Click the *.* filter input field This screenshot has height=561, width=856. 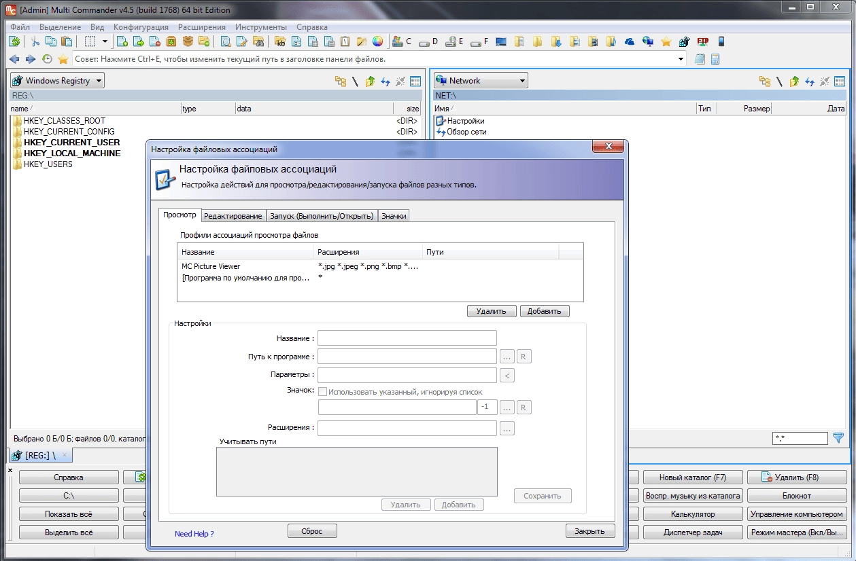tap(800, 438)
